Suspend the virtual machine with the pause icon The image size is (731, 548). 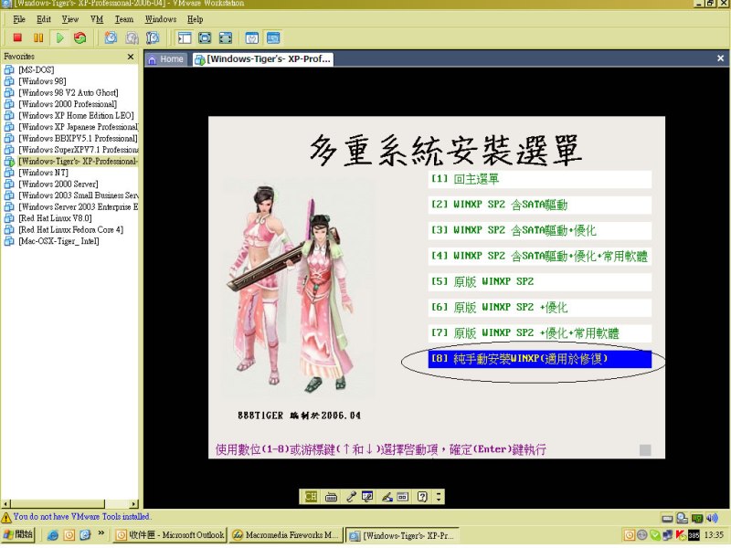38,37
